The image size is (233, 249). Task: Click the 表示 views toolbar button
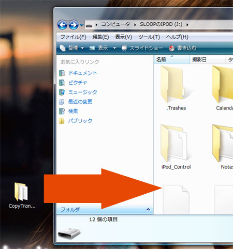tap(99, 48)
